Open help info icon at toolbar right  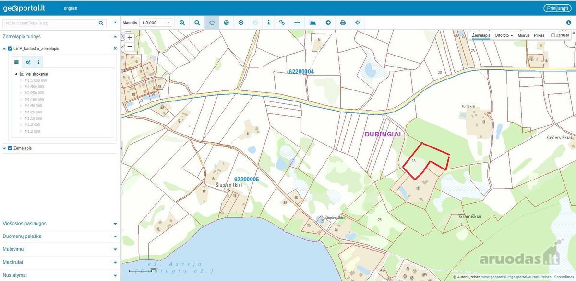click(x=568, y=22)
